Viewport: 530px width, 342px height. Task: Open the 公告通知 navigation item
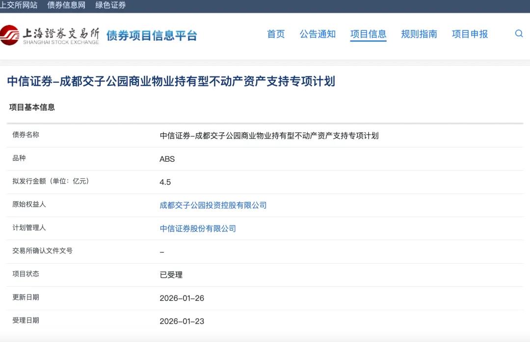coord(318,34)
